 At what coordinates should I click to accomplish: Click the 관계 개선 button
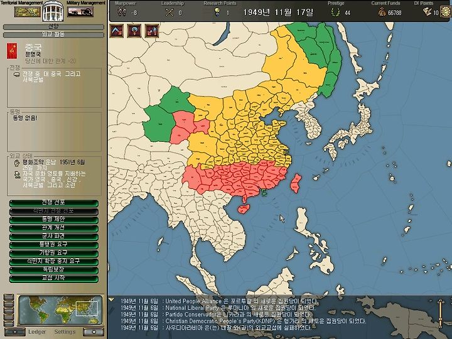pos(53,229)
